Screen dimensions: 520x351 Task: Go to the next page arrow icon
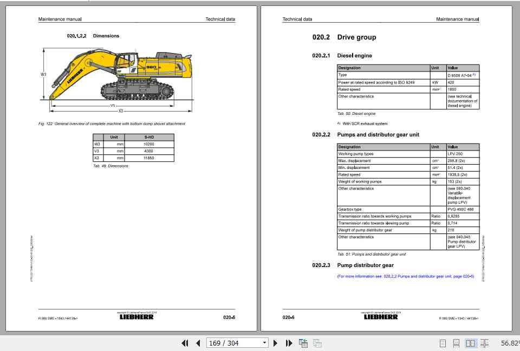275,343
